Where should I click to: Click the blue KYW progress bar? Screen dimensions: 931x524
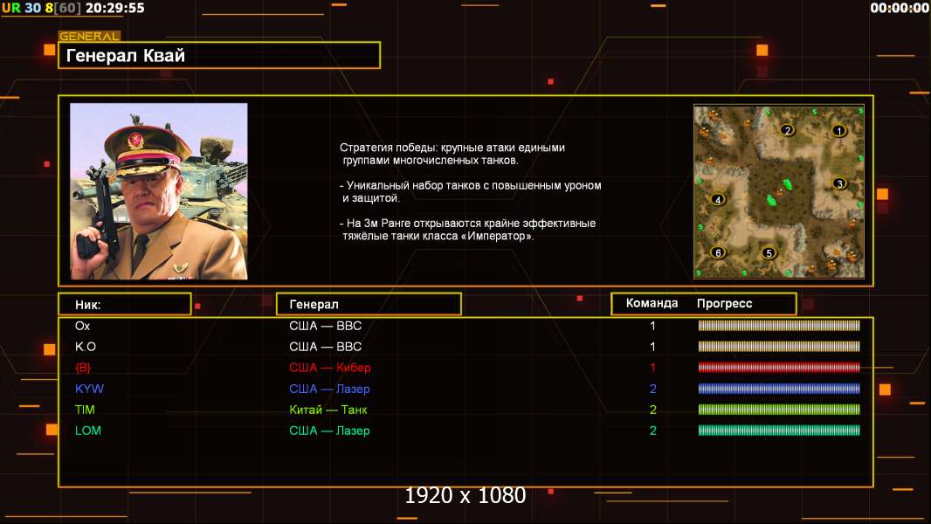coord(779,389)
